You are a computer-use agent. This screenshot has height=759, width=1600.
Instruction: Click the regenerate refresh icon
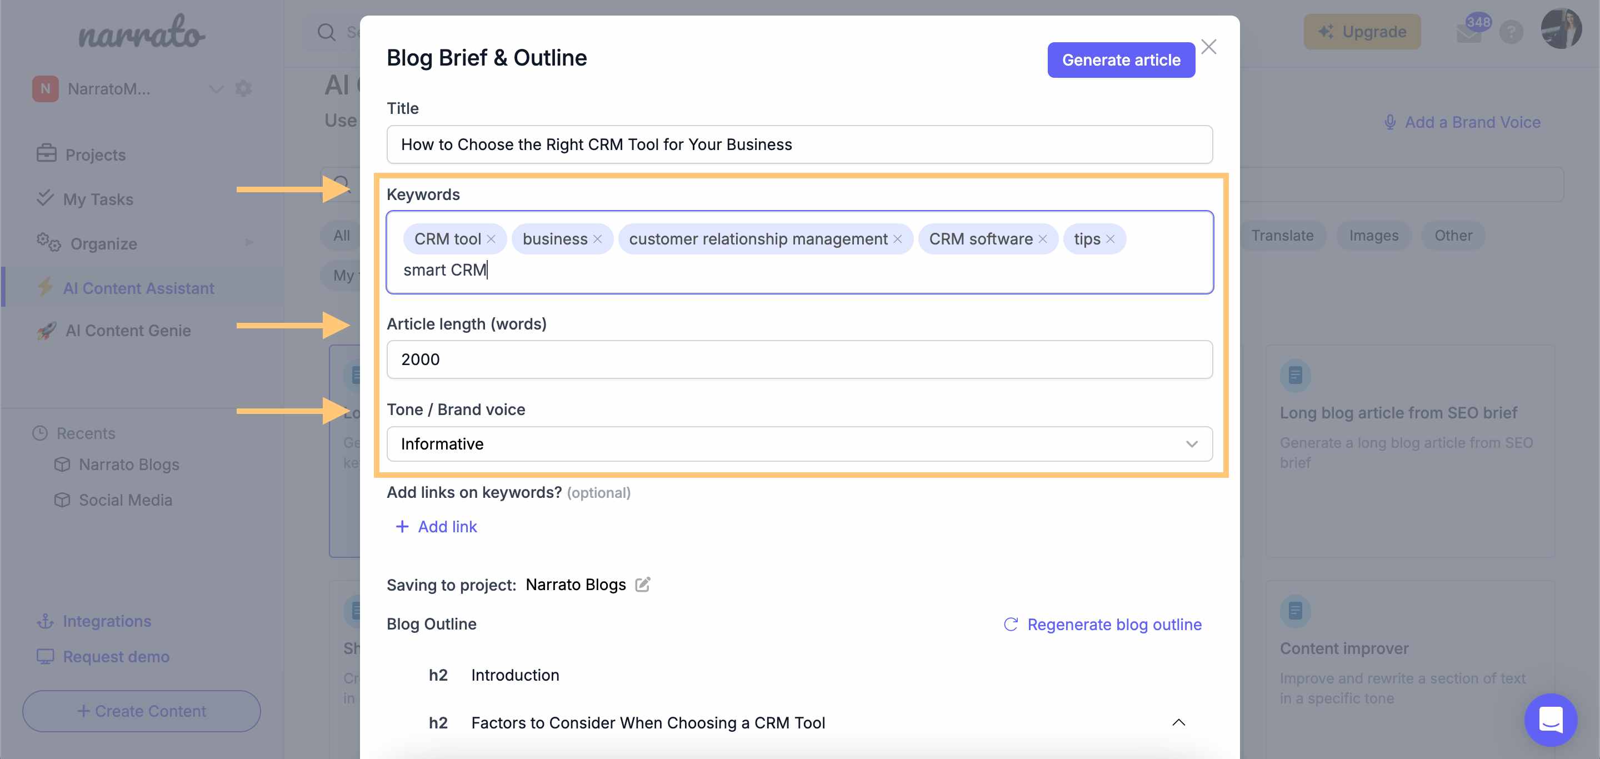(1011, 623)
